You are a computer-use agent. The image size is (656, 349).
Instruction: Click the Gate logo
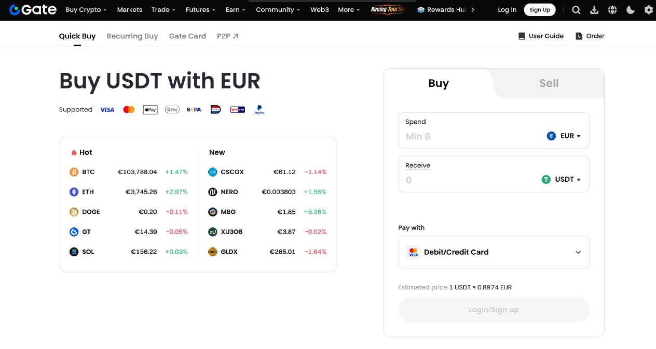32,9
